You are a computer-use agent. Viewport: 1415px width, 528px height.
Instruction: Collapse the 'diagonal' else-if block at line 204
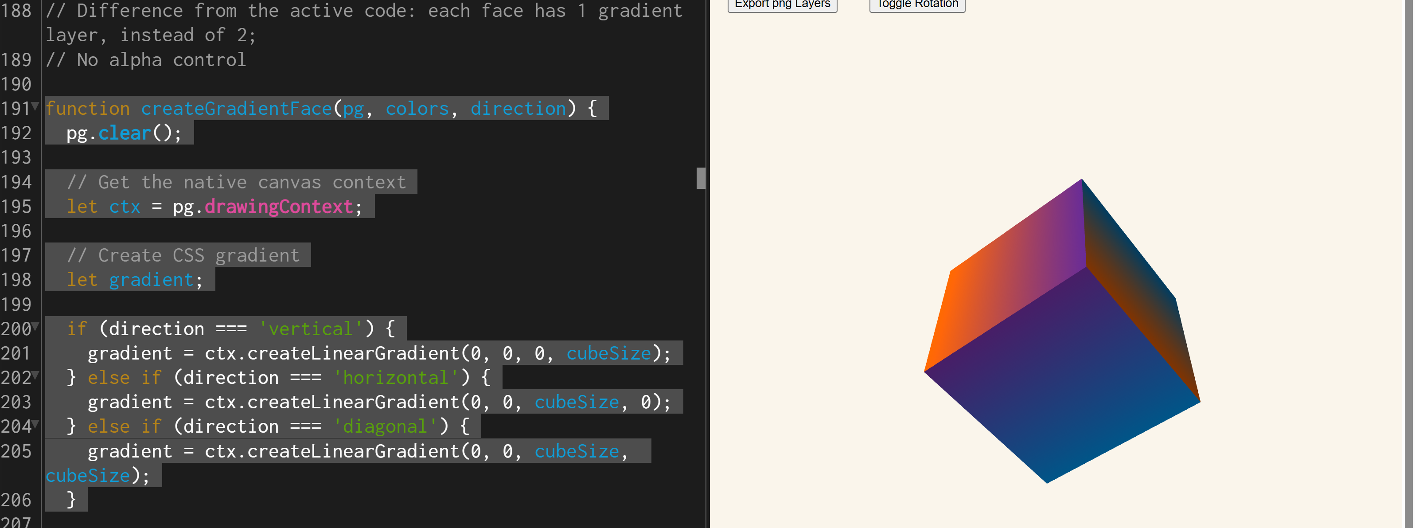click(36, 423)
